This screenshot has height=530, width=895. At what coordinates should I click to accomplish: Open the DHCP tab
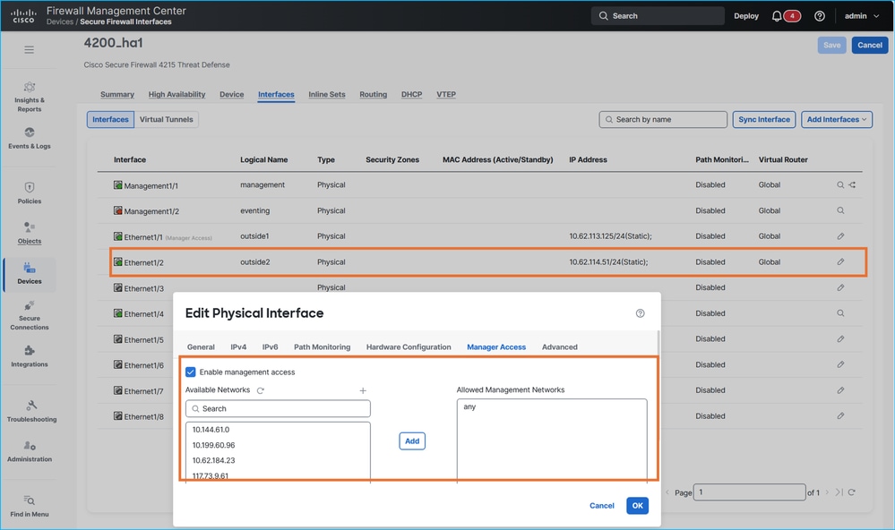tap(411, 94)
